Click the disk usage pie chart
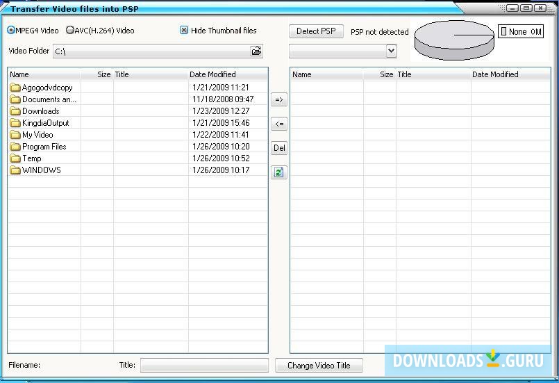The height and width of the screenshot is (383, 559). [x=454, y=40]
